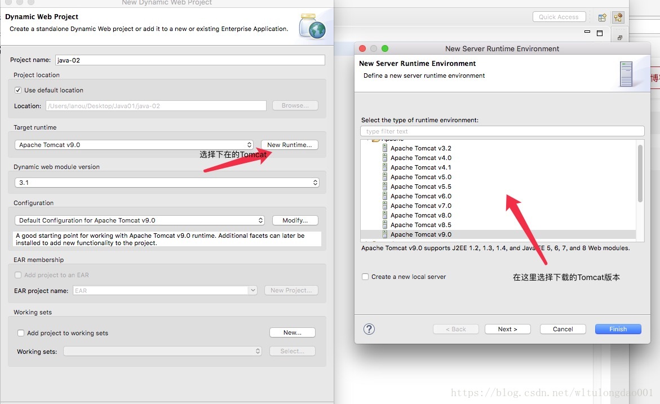Select Apache Tomcat v4.0
660x404 pixels.
click(421, 158)
